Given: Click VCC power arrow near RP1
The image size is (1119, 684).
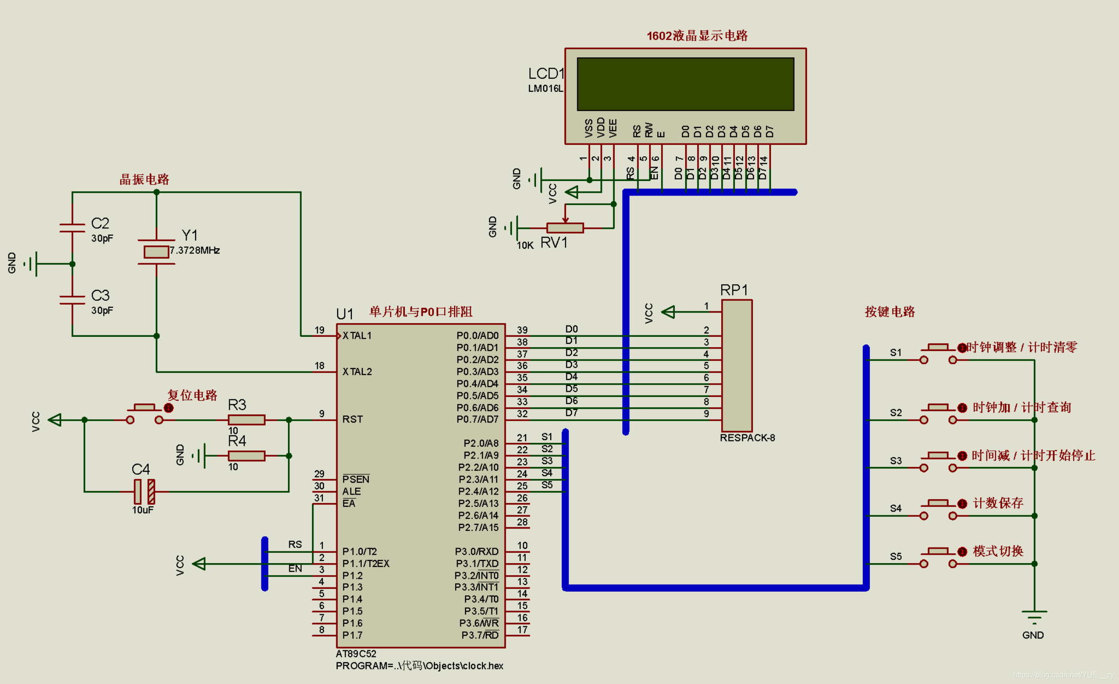Looking at the screenshot, I should click(668, 312).
